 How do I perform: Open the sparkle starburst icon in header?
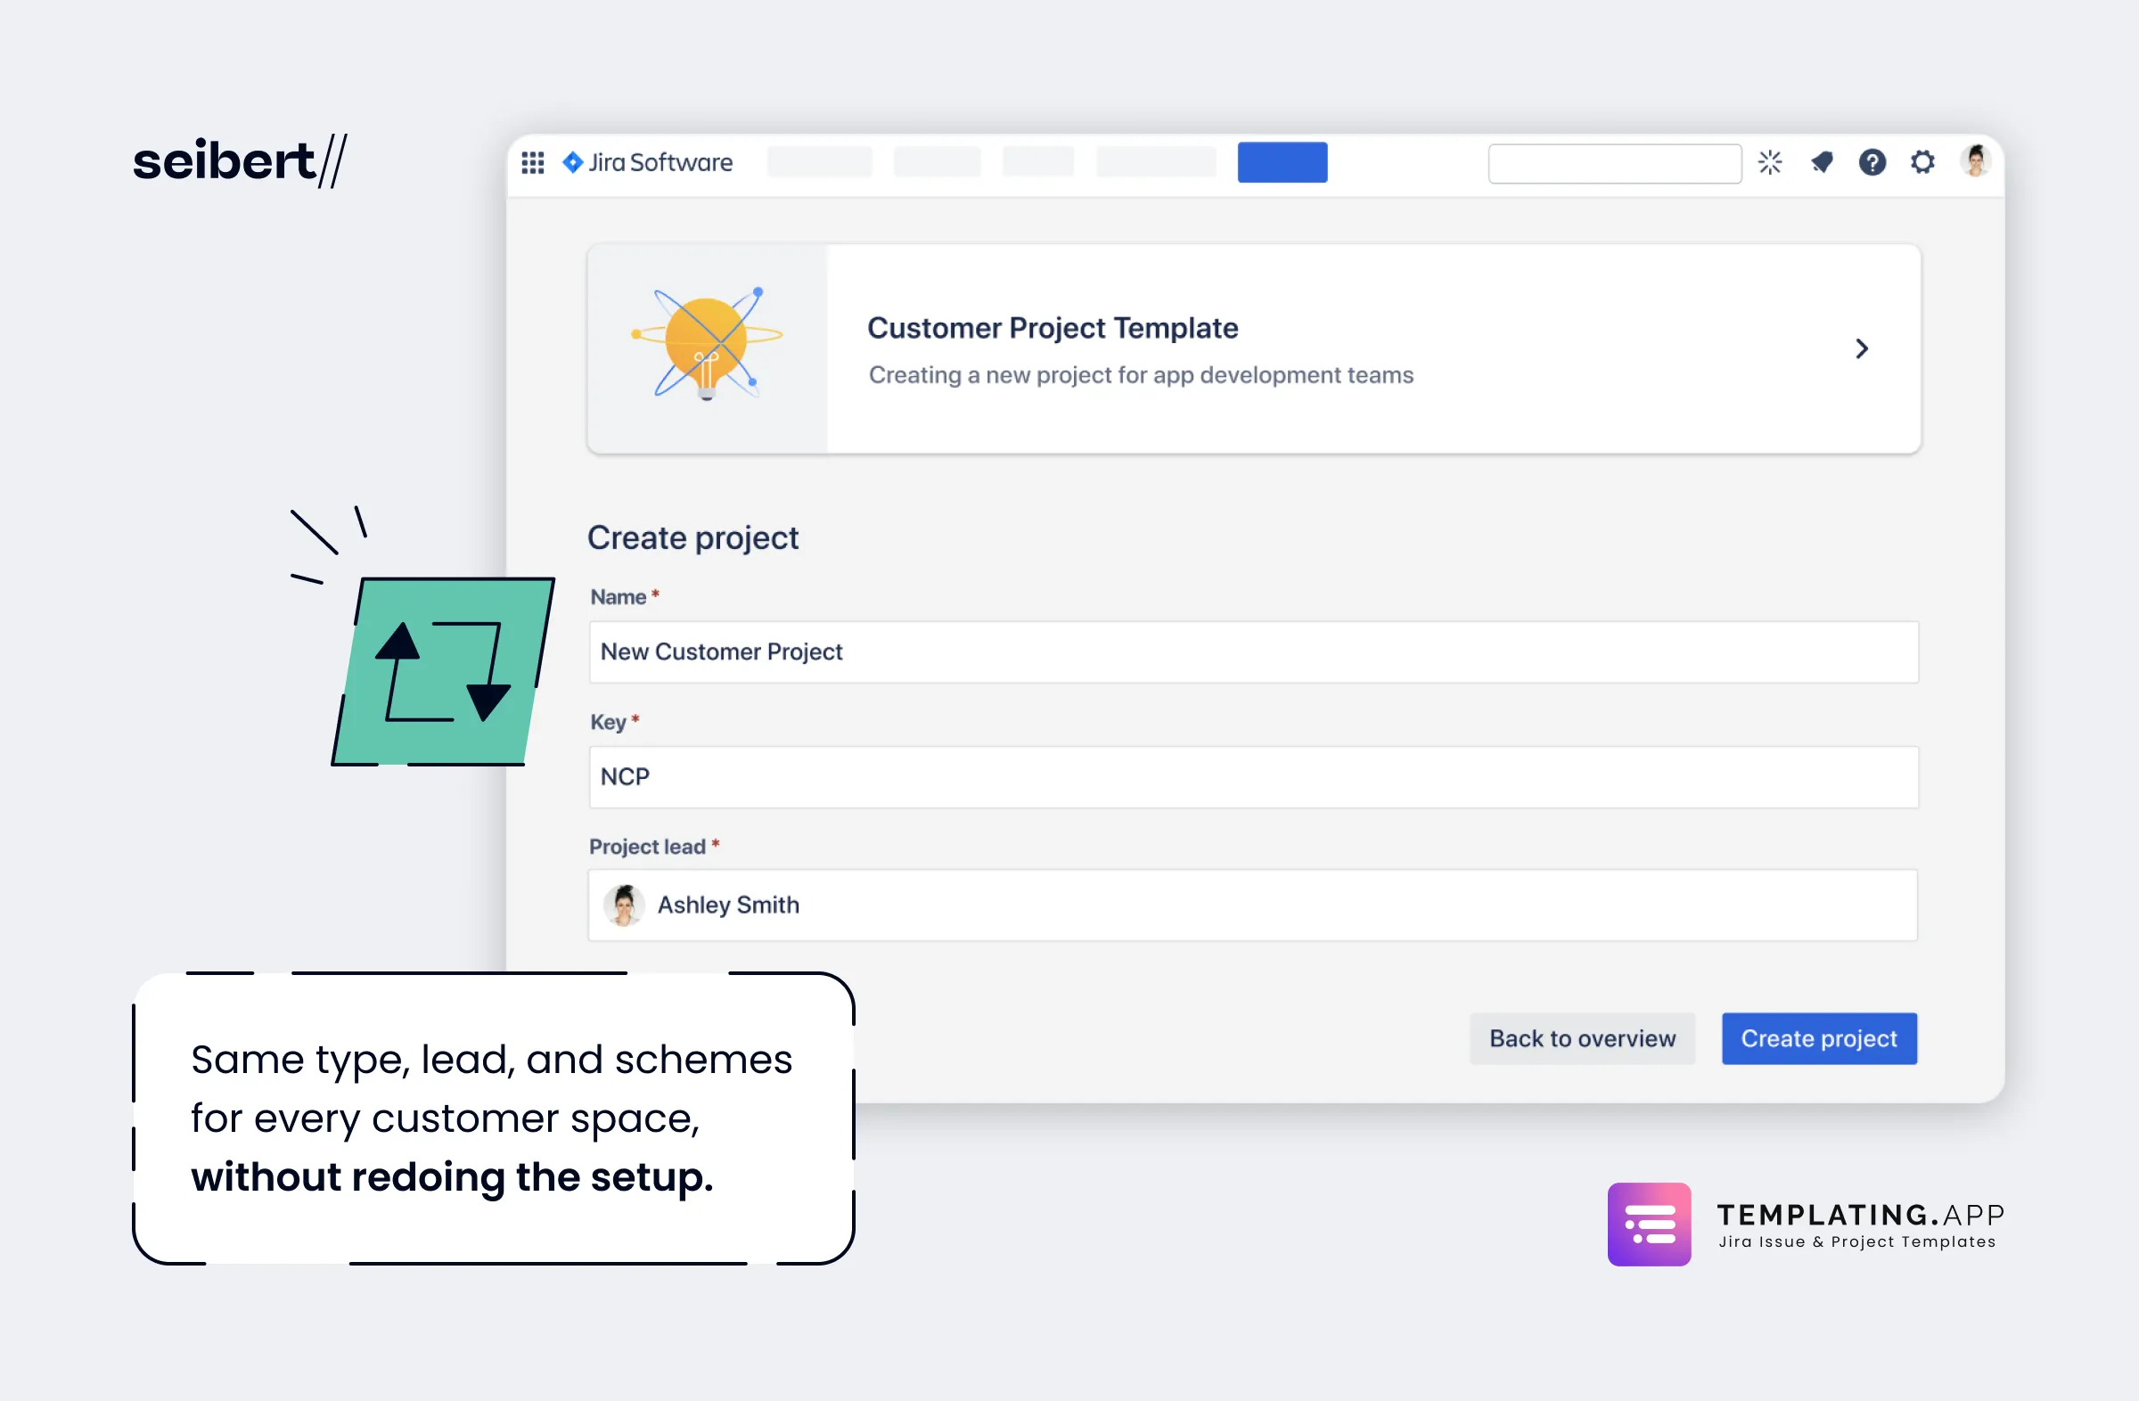[x=1770, y=163]
